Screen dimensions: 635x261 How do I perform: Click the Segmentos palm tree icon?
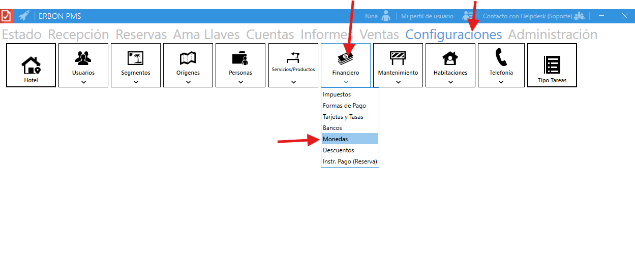coord(136,58)
